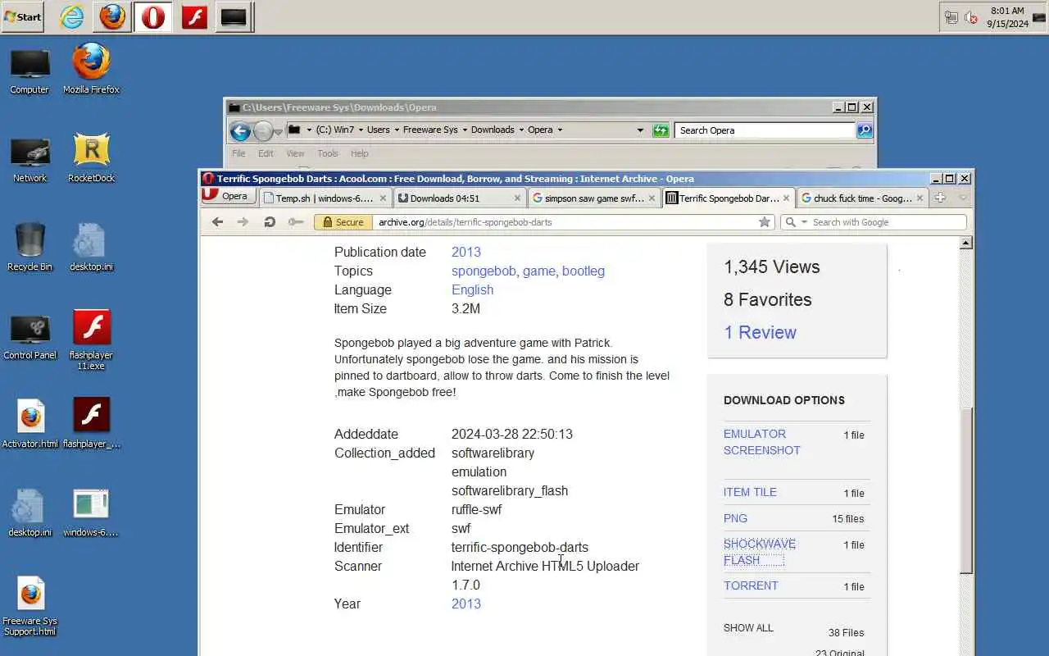1049x656 pixels.
Task: Open Internet Explorer from the taskbar
Action: (72, 16)
